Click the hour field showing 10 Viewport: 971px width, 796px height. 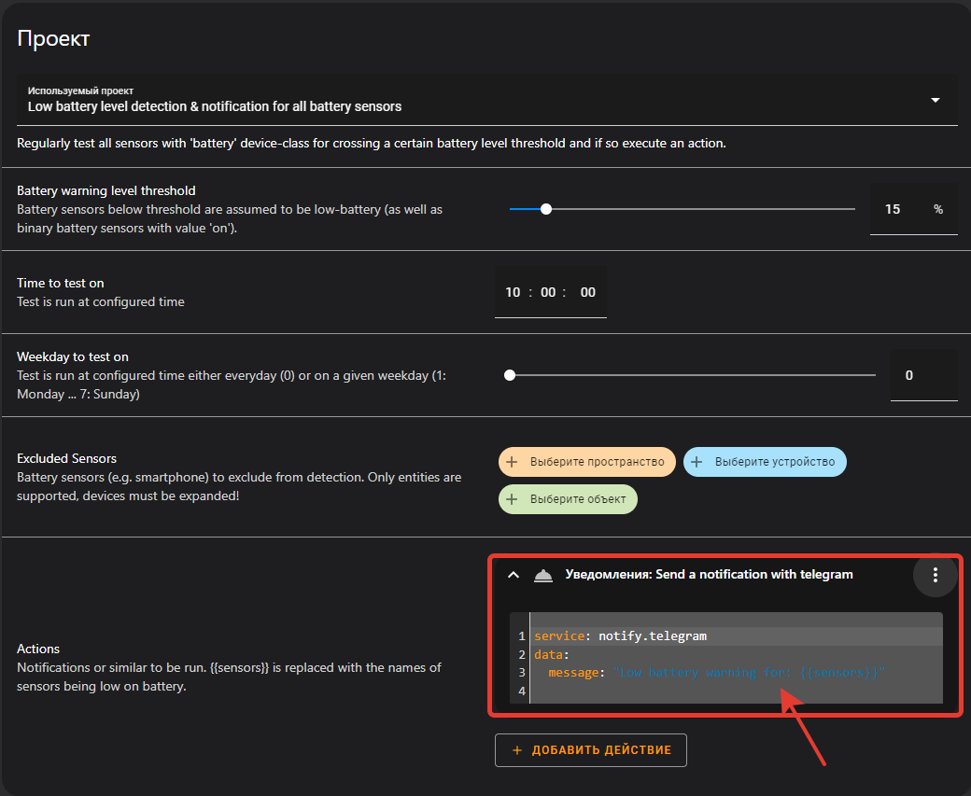click(x=512, y=292)
